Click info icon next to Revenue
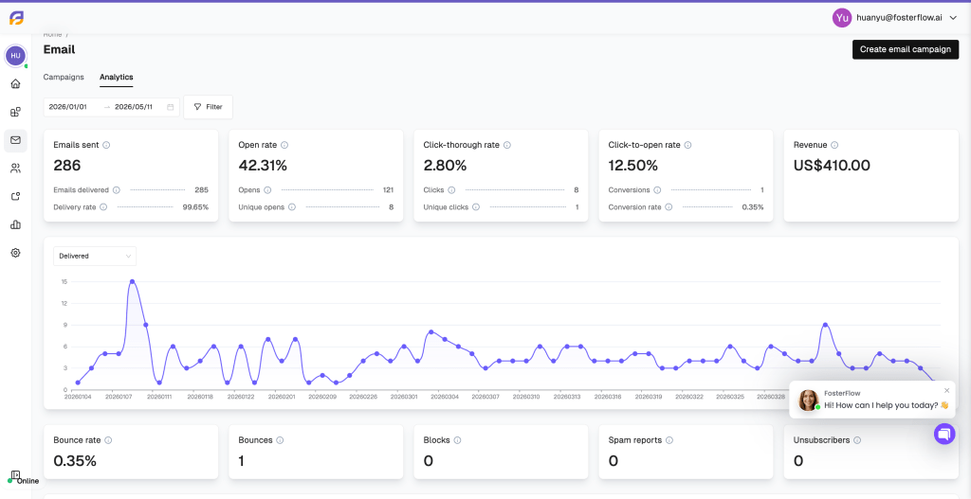Image resolution: width=971 pixels, height=499 pixels. [x=834, y=145]
